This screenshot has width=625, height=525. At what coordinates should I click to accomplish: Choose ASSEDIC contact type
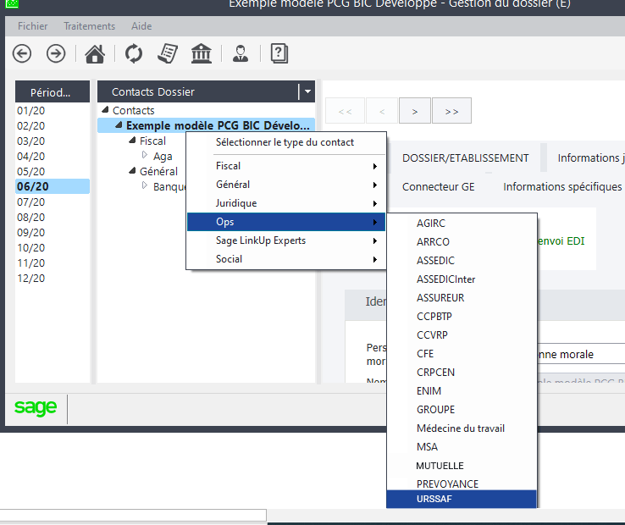462,261
